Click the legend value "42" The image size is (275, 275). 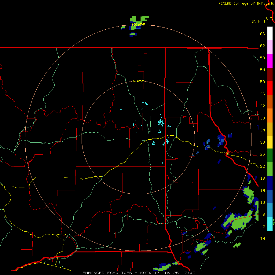[262, 106]
